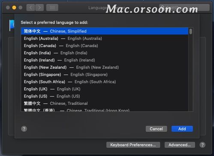Screen dimensions: 214x156
Task: Open Keyboard Preferences
Action: [x=133, y=145]
